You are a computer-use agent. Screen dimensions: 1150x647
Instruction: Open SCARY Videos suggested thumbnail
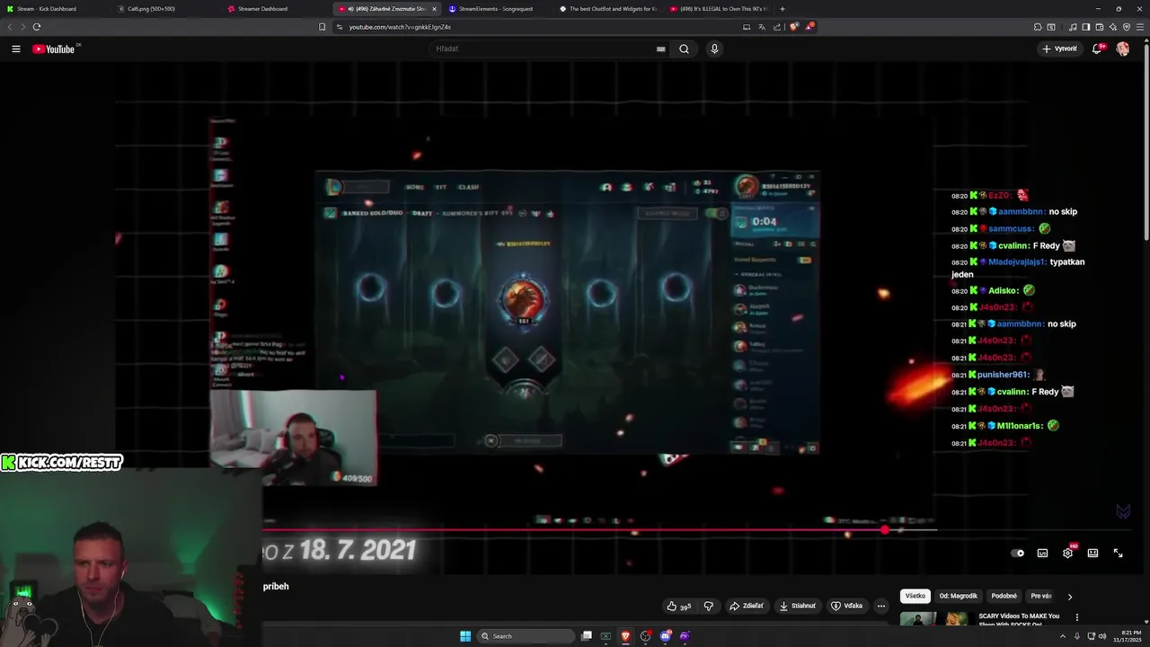tap(935, 620)
